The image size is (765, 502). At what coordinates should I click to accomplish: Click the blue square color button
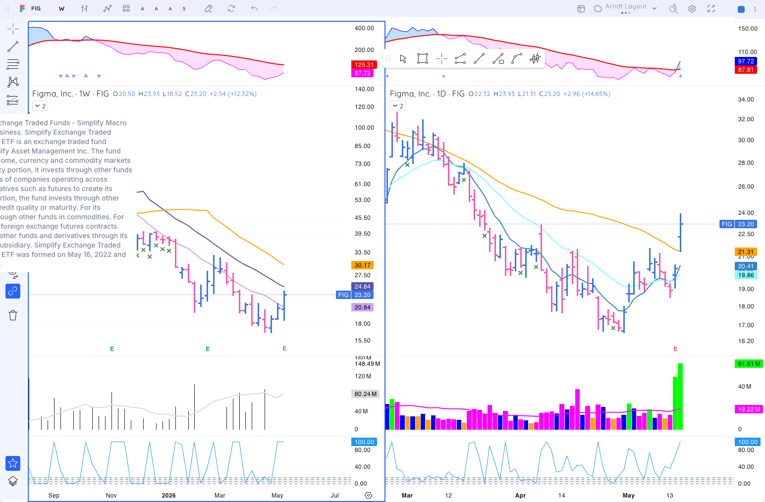(x=741, y=9)
